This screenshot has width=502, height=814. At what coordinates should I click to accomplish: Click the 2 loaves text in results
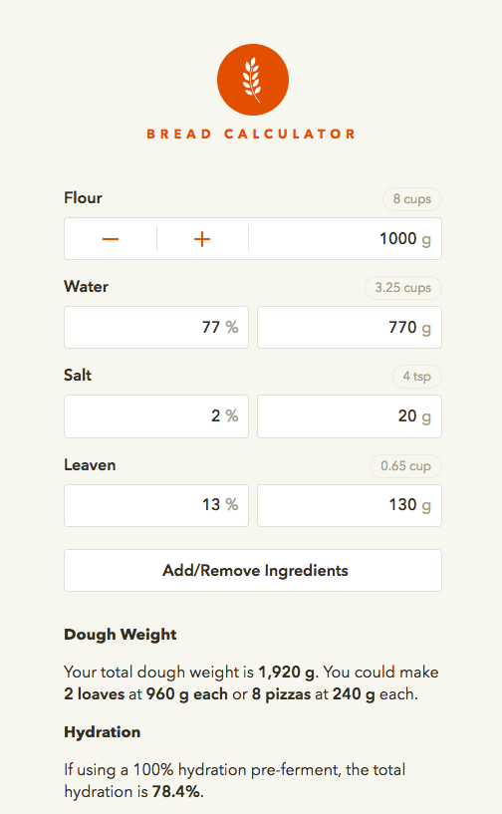point(95,694)
